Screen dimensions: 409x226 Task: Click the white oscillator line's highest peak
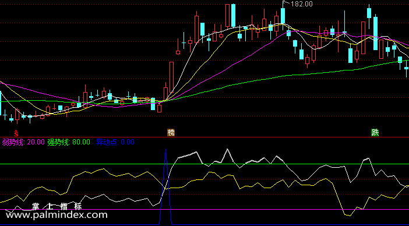coord(227,149)
